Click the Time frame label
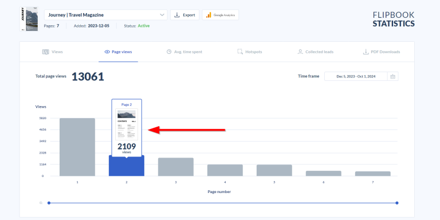This screenshot has width=440, height=220. pyautogui.click(x=308, y=76)
